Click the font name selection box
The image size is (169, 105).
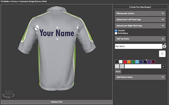click(x=143, y=66)
